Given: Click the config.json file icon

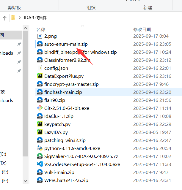Looking at the screenshot, I should tap(40, 68).
